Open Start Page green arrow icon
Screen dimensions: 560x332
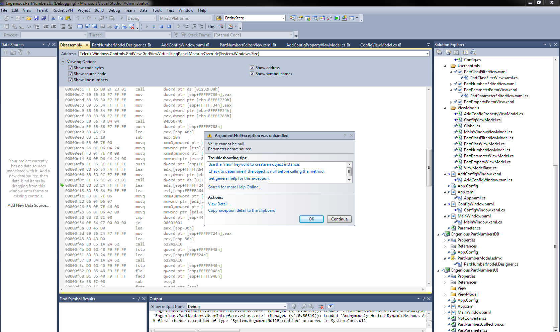(x=337, y=18)
